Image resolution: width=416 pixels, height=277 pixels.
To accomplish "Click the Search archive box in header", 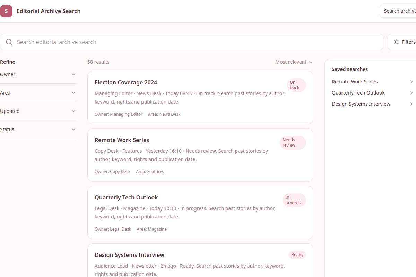I will pos(398,11).
